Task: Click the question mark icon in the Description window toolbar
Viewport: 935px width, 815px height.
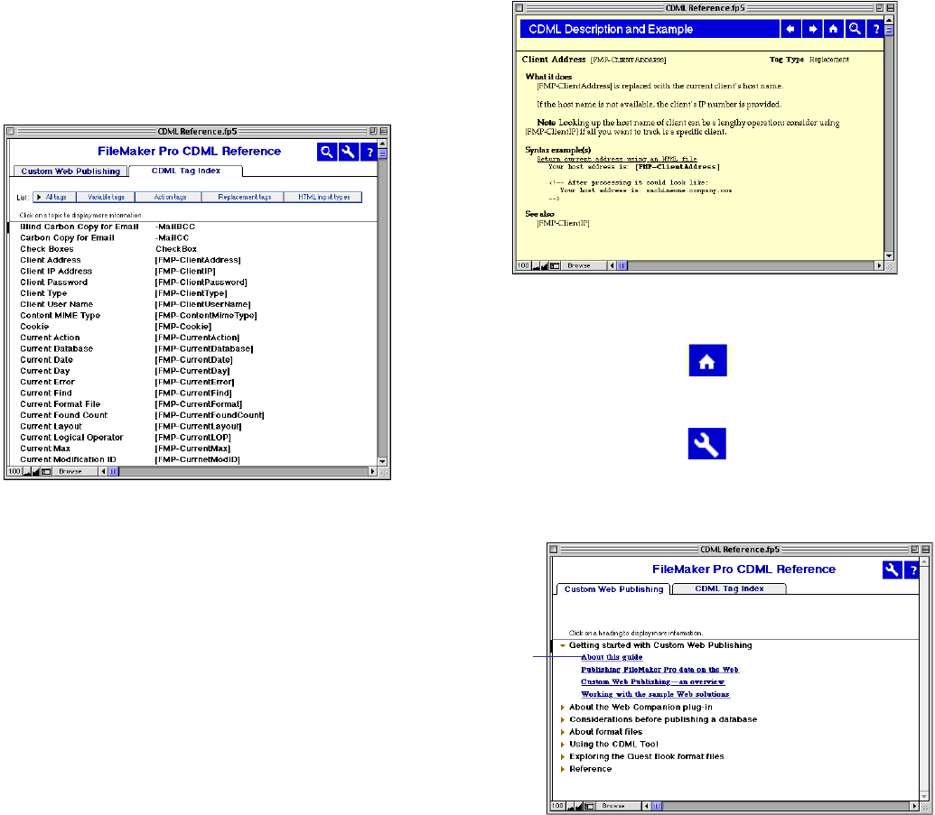Action: [875, 29]
